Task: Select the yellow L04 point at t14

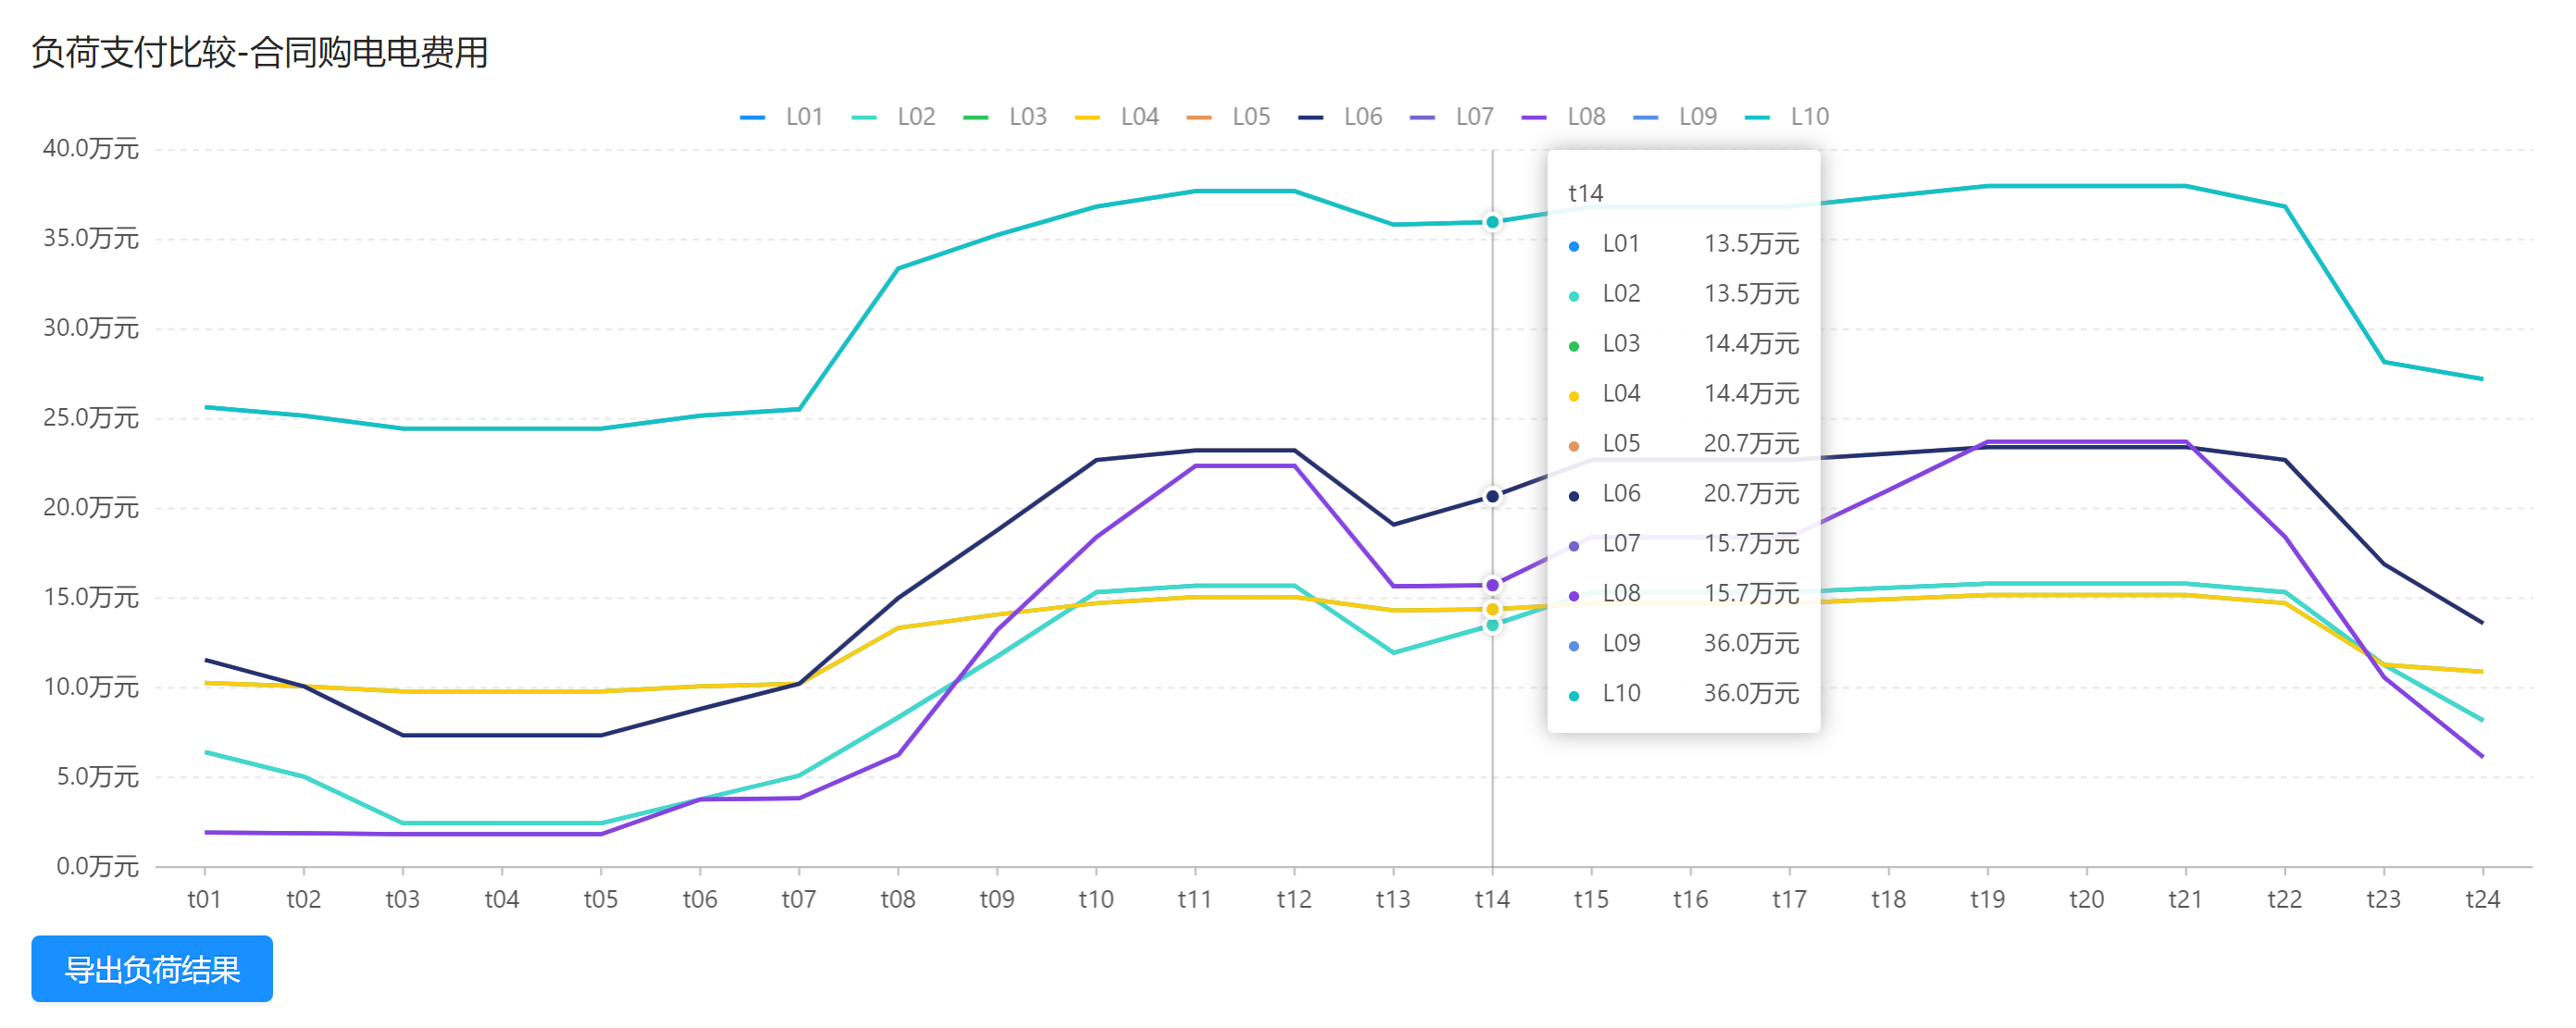Action: (x=1492, y=609)
